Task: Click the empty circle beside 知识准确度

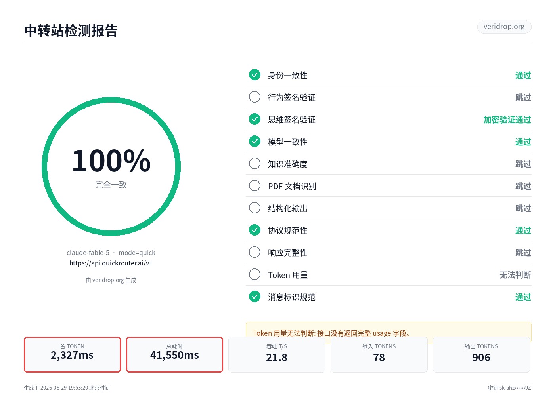Action: coord(255,164)
